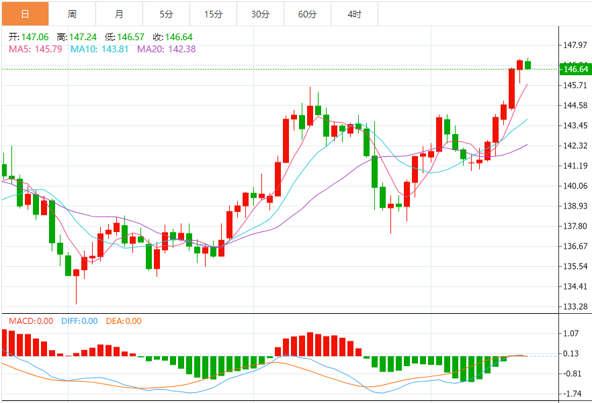Click the 0.13 MACD axis label
This screenshot has width=592, height=403.
coord(570,353)
